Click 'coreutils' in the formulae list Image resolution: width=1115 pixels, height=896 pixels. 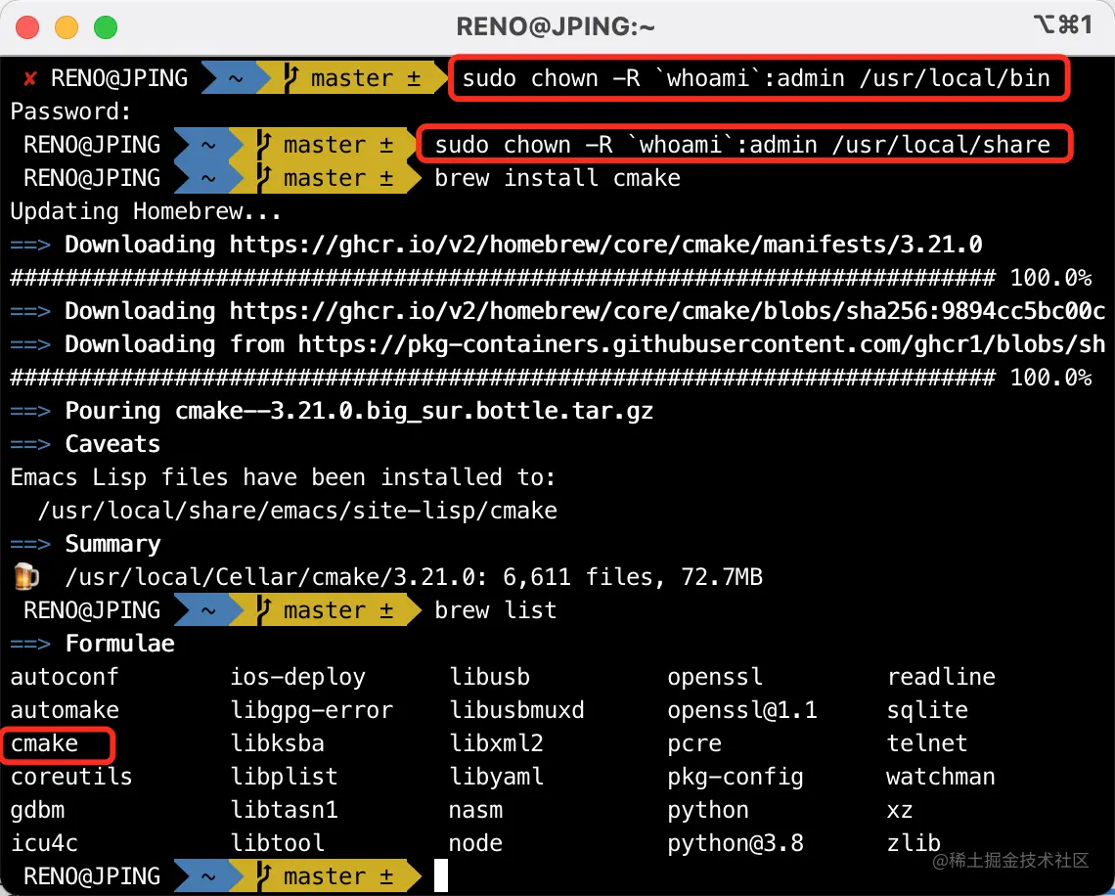pyautogui.click(x=71, y=777)
